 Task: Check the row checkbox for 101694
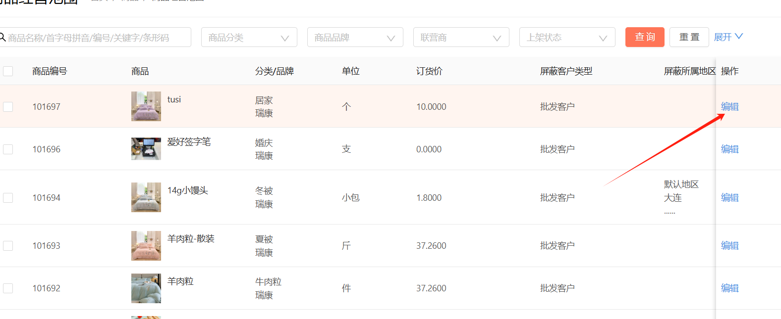pos(8,198)
